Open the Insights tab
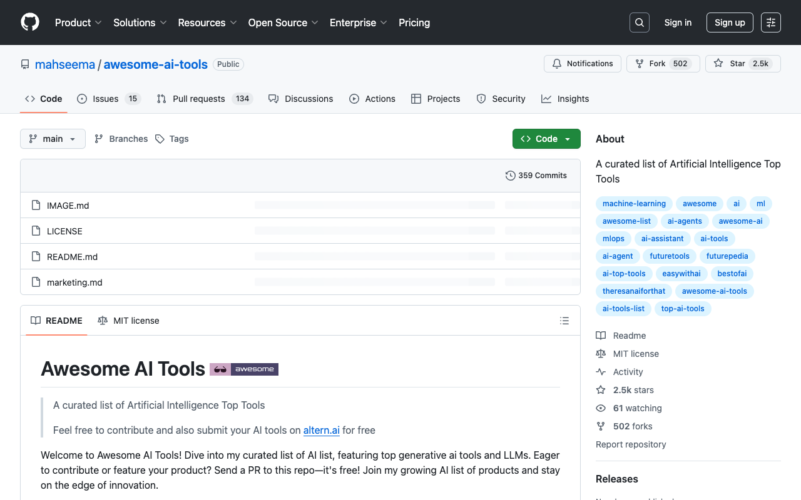 pyautogui.click(x=565, y=99)
